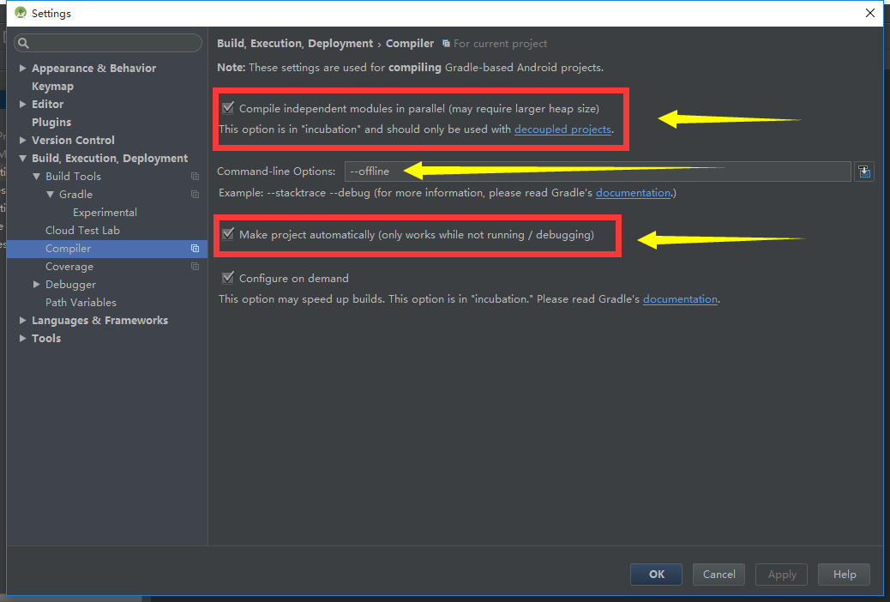Click the project-scope icon beside Build Tools
The image size is (890, 602).
point(195,176)
